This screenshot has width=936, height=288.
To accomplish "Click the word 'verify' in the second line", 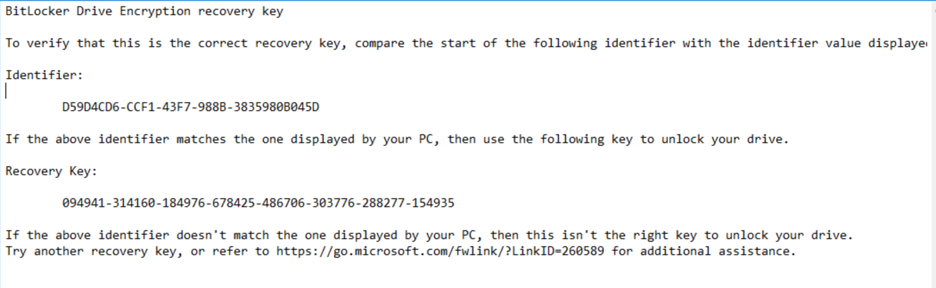I will [x=48, y=43].
